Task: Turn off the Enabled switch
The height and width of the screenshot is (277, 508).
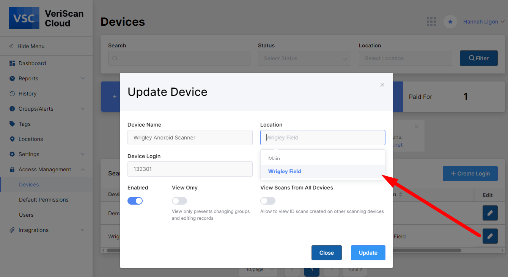Action: pyautogui.click(x=135, y=201)
